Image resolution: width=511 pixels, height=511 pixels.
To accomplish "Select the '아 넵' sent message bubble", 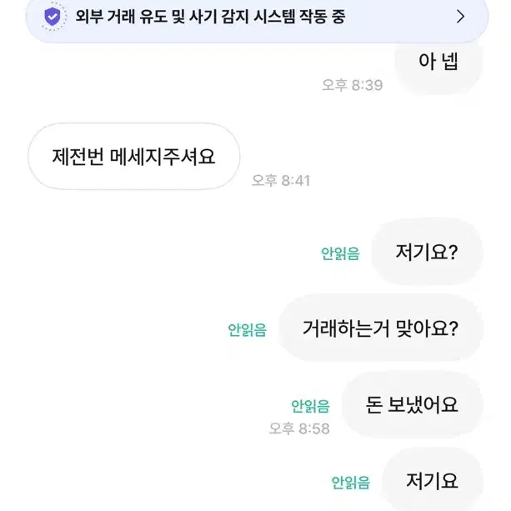I will click(x=438, y=67).
